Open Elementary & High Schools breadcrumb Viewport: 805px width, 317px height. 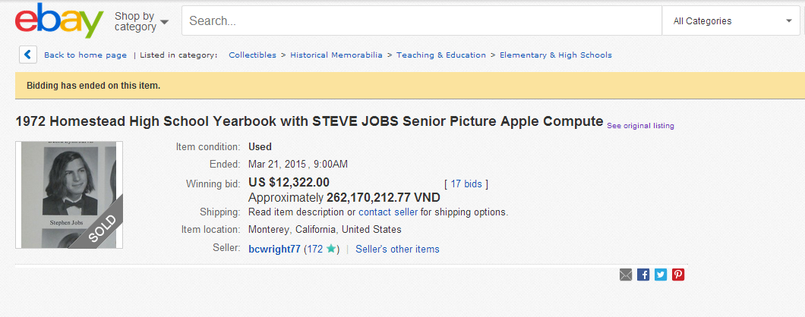coord(555,55)
